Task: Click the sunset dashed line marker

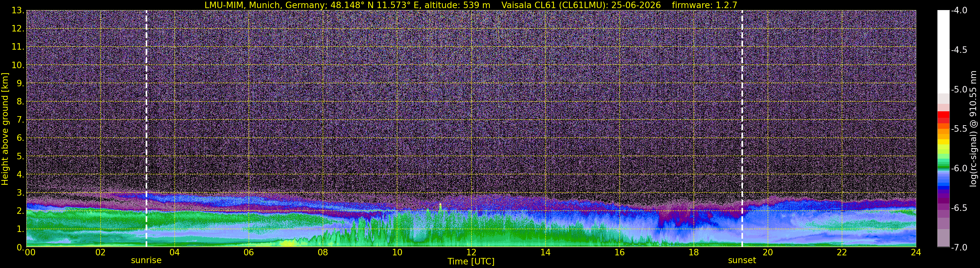Action: [x=742, y=129]
